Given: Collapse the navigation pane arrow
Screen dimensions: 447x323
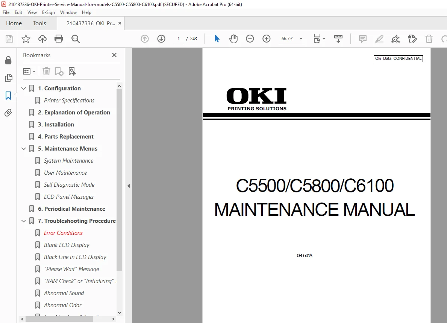Looking at the screenshot, I should click(129, 186).
